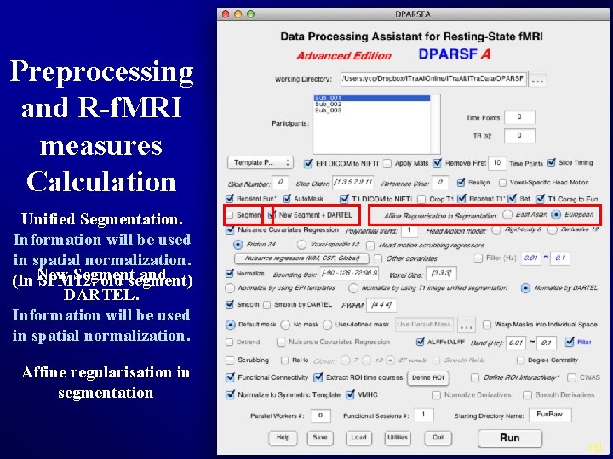Toggle EPI DICOM to NIFTI checkbox
Image resolution: width=613 pixels, height=459 pixels.
click(x=308, y=163)
